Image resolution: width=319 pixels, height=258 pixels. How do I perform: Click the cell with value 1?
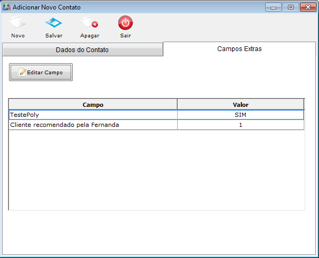click(x=240, y=125)
